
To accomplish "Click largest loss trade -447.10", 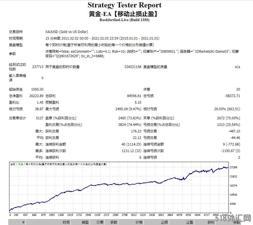I will pyautogui.click(x=234, y=131).
